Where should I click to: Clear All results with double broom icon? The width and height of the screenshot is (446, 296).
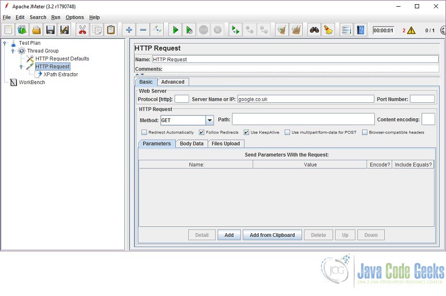click(x=296, y=30)
